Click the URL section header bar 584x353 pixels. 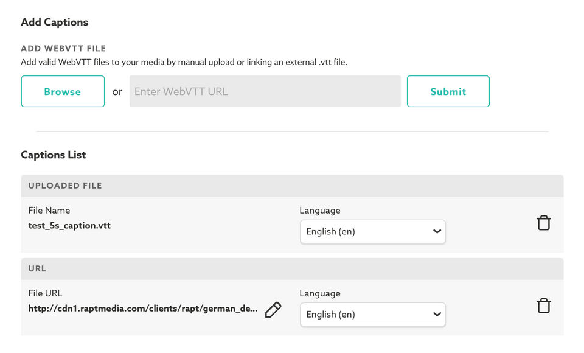coord(292,268)
